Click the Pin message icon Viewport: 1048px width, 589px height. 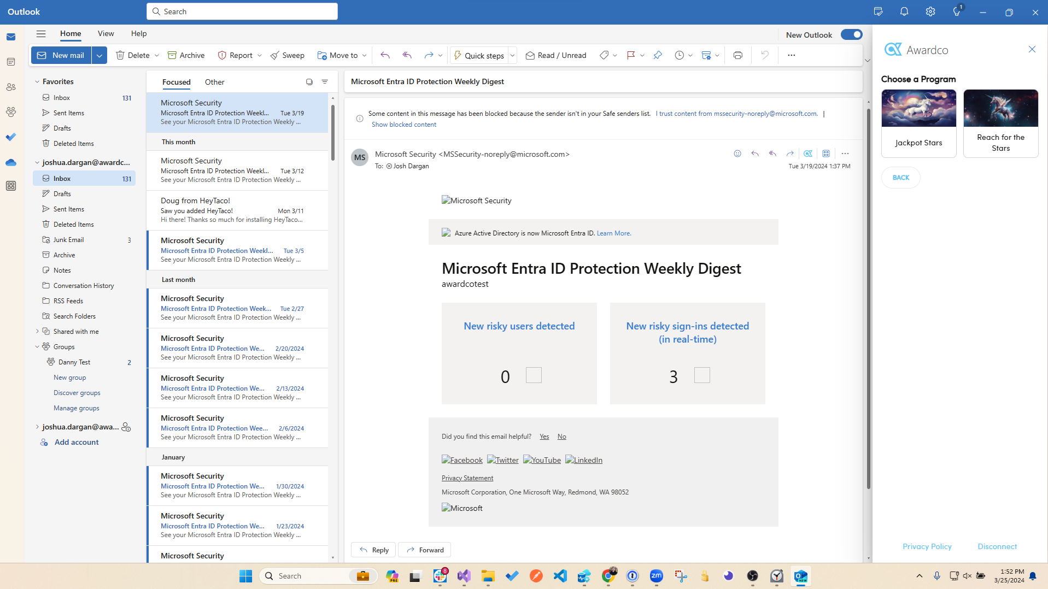coord(658,55)
